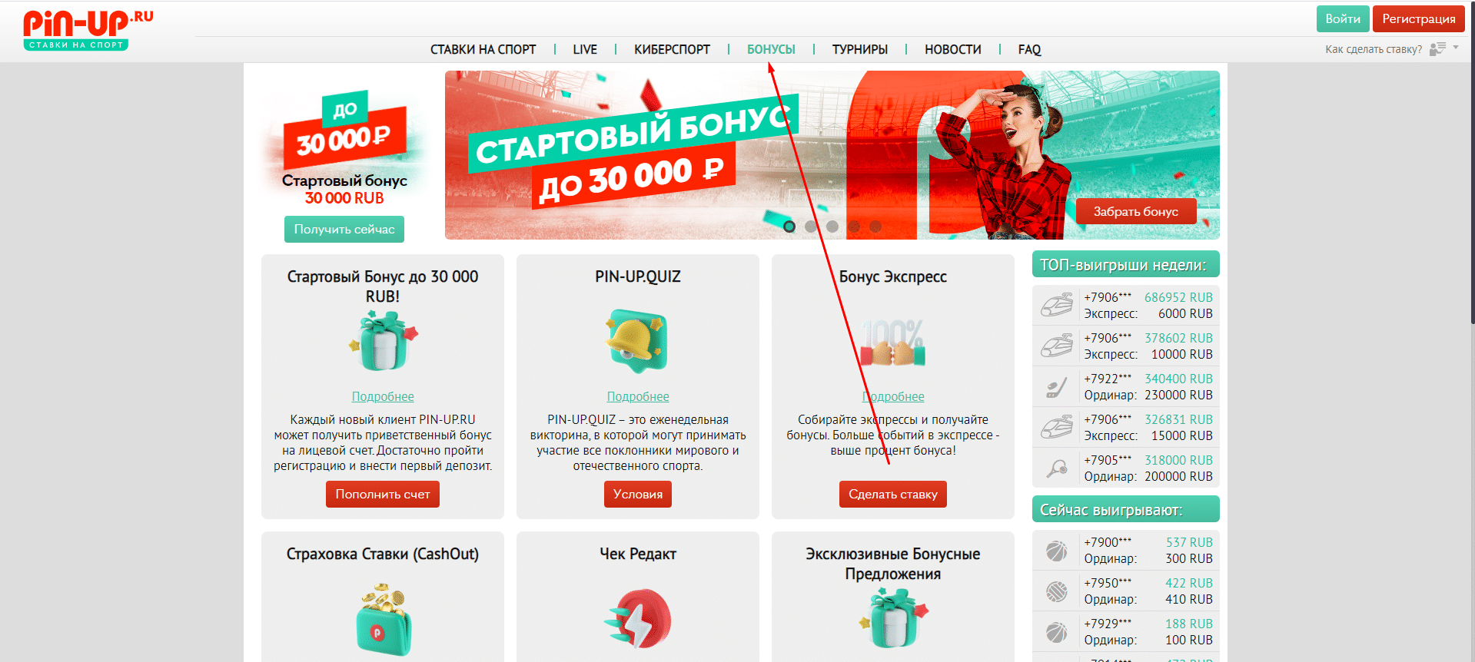The width and height of the screenshot is (1475, 662).
Task: Click the help person icon beside Как сделать ставку
Action: click(1437, 48)
